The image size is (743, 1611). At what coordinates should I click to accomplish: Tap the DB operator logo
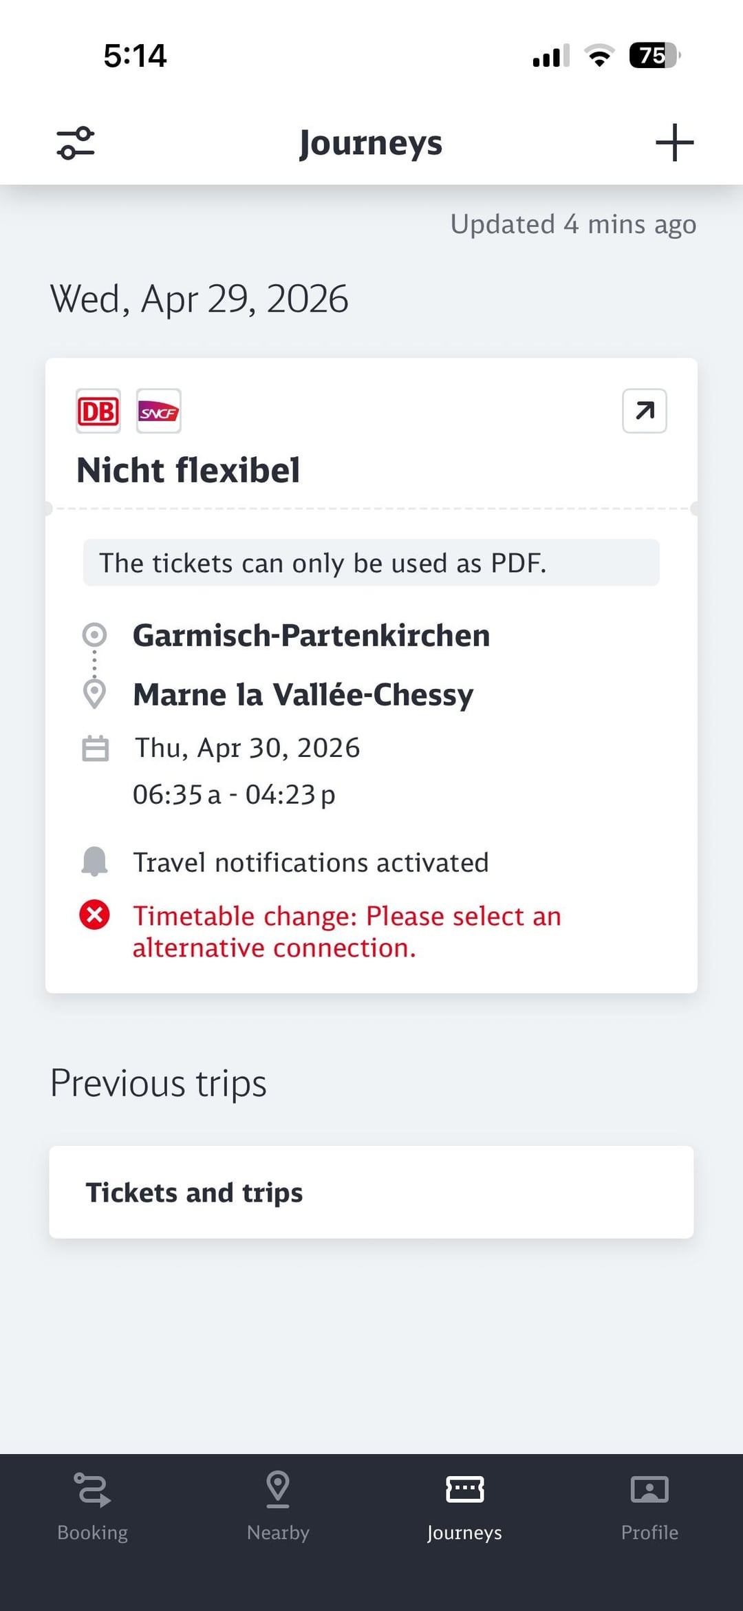[98, 412]
